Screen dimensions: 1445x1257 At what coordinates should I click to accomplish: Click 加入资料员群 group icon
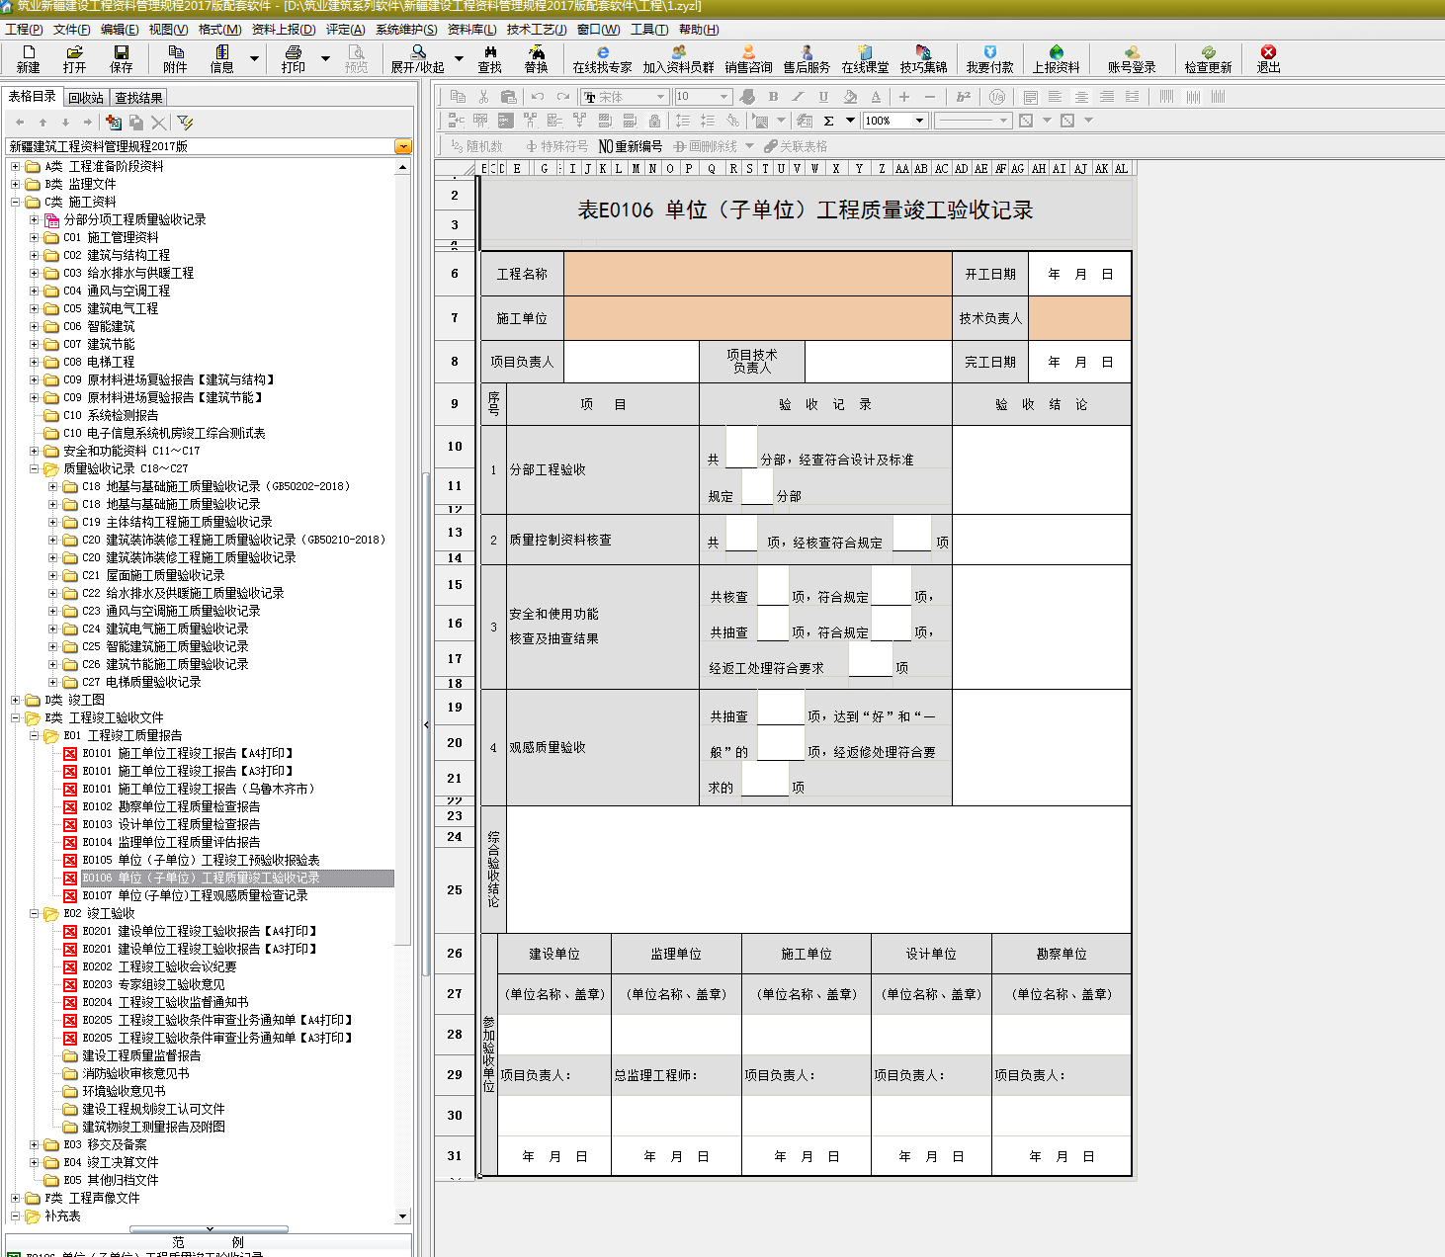[x=678, y=59]
